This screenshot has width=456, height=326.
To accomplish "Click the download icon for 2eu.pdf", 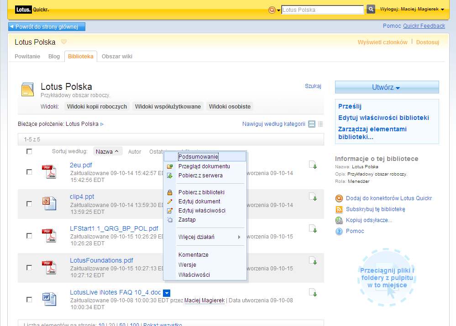I will [x=313, y=165].
